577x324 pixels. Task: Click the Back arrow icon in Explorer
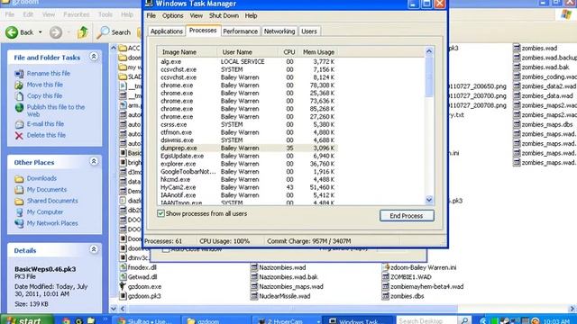pos(12,32)
